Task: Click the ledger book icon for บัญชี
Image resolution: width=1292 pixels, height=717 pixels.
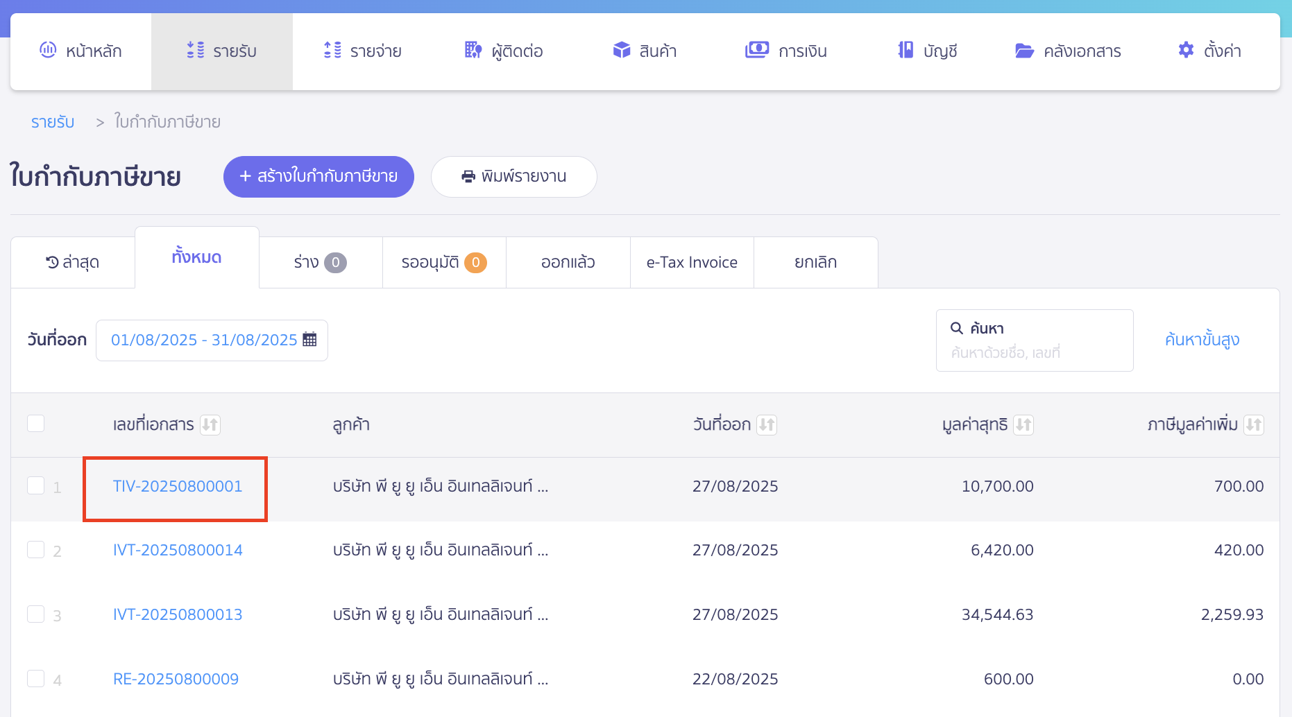Action: click(x=905, y=50)
